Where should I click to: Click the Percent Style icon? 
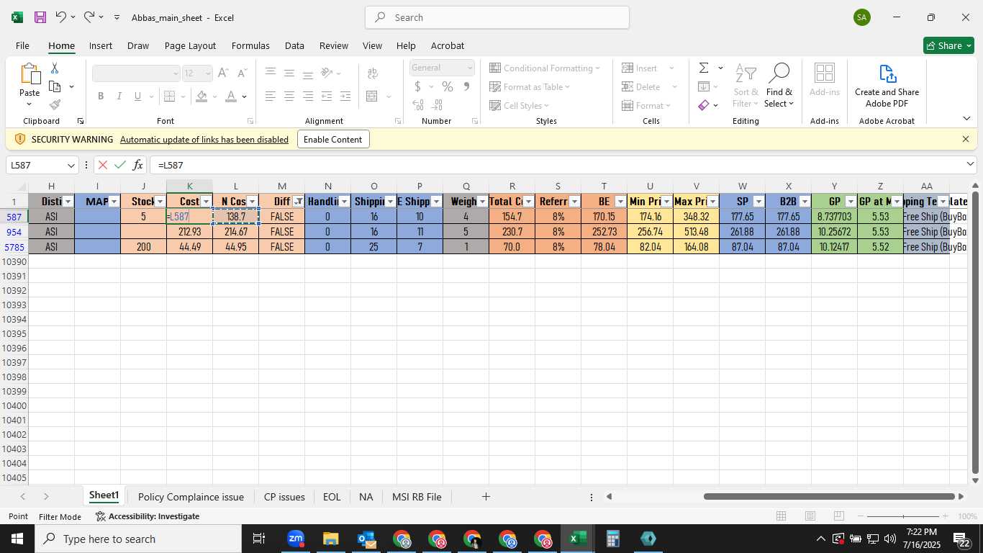point(448,86)
